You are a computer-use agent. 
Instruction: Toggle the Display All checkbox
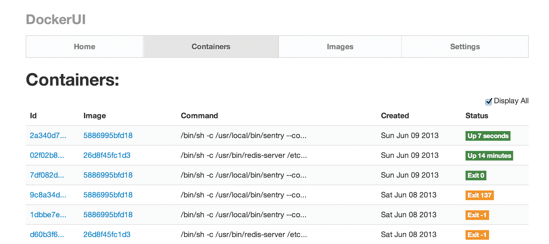pyautogui.click(x=489, y=102)
